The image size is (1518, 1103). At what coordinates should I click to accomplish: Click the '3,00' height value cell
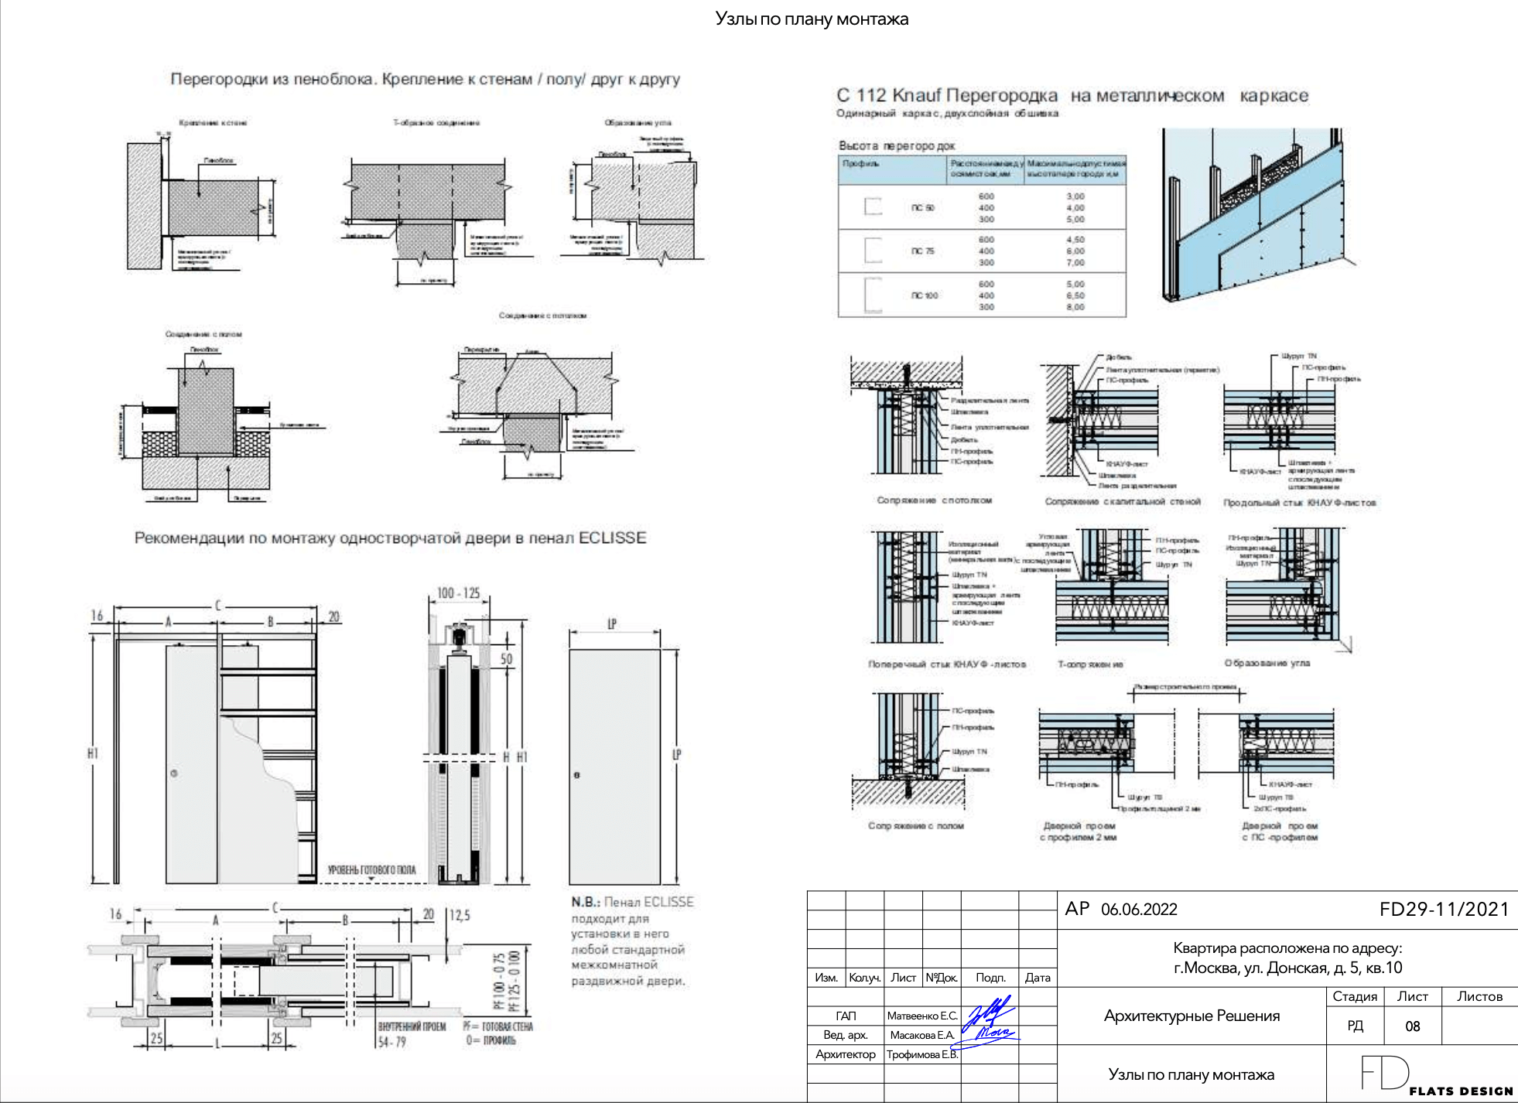point(1075,196)
